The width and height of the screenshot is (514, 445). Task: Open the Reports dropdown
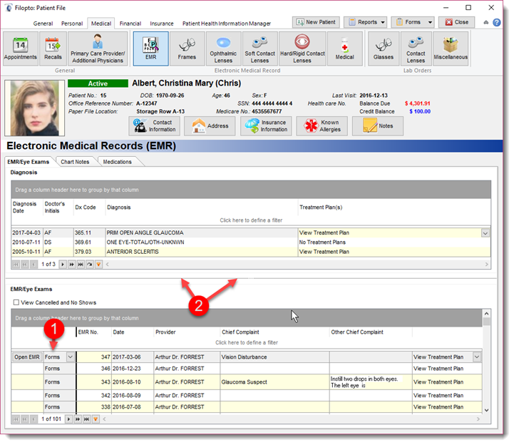coord(365,22)
